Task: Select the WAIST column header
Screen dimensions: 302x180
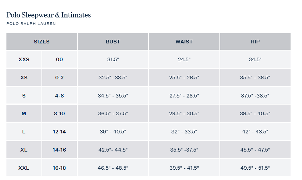Action: click(x=184, y=42)
